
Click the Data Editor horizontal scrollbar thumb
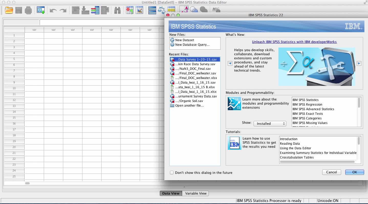coord(27,183)
